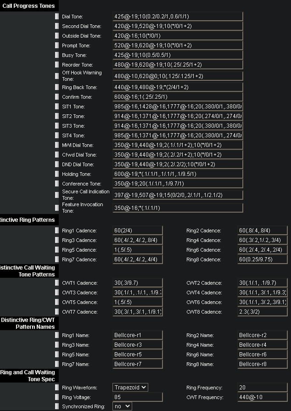The image size is (291, 411).
Task: Toggle the Synchronized Ring checkbox
Action: (x=57, y=406)
